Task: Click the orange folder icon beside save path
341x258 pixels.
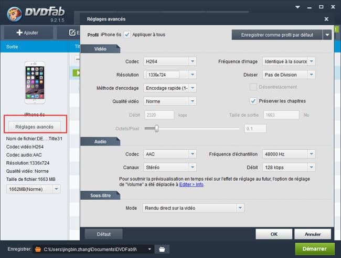Action: [x=38, y=249]
